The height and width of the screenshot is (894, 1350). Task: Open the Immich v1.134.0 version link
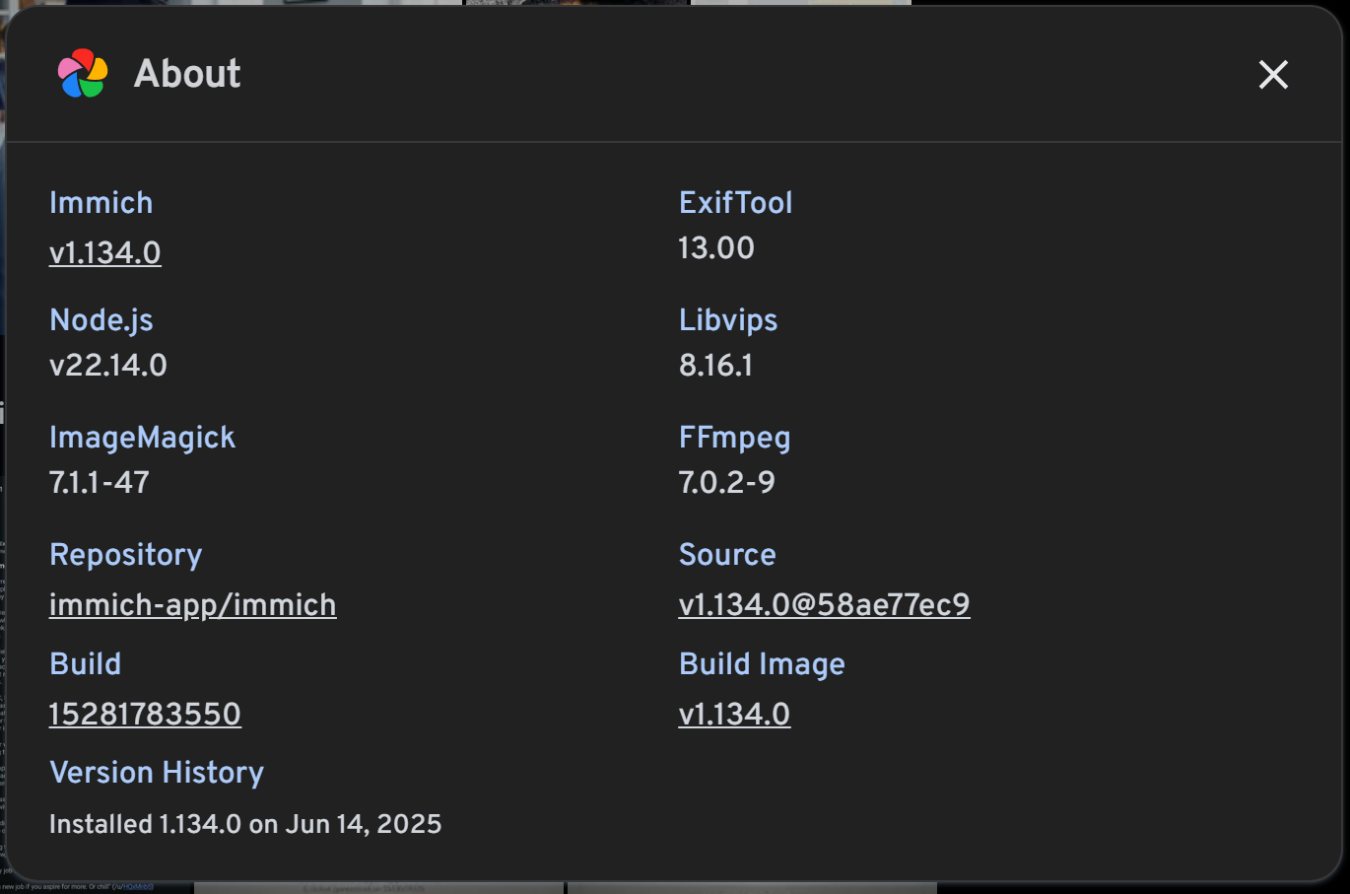tap(105, 253)
